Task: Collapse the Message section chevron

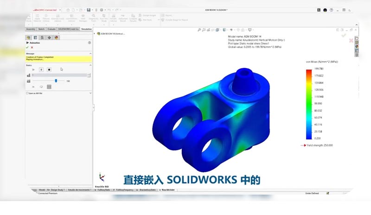Action: coord(90,54)
